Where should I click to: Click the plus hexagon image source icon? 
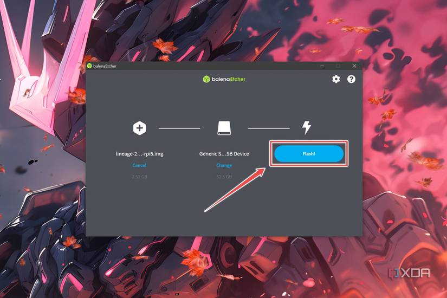coord(140,128)
